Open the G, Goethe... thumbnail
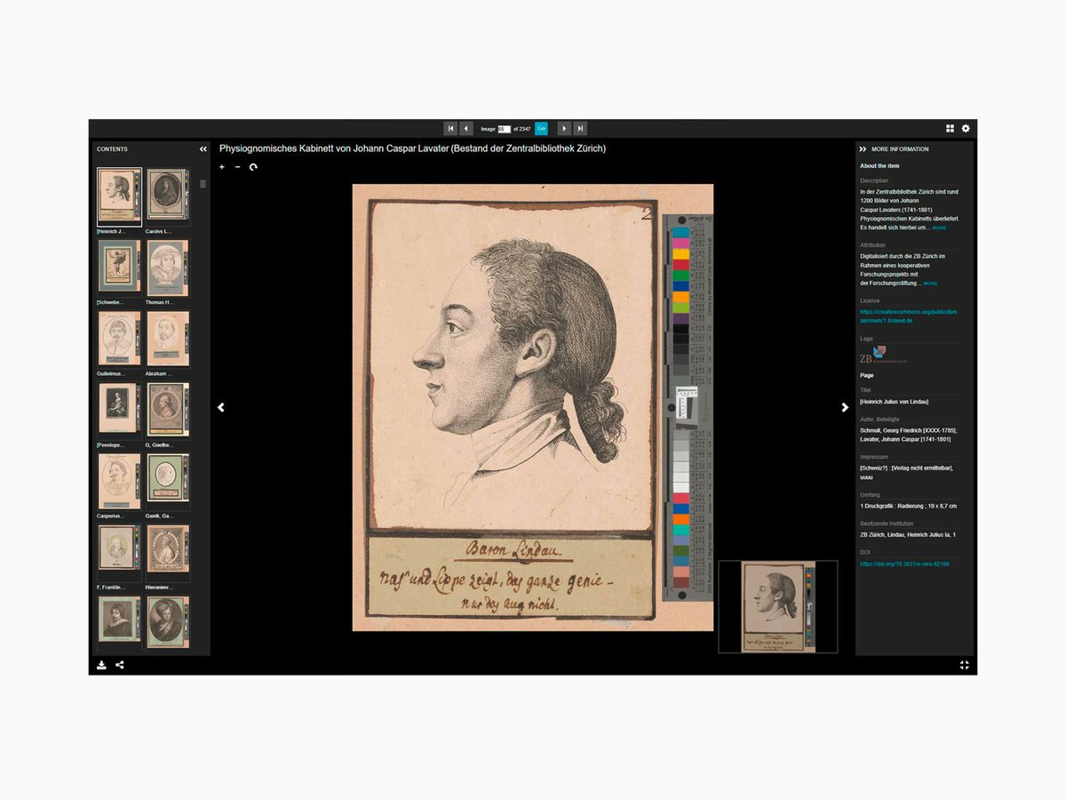 click(167, 409)
